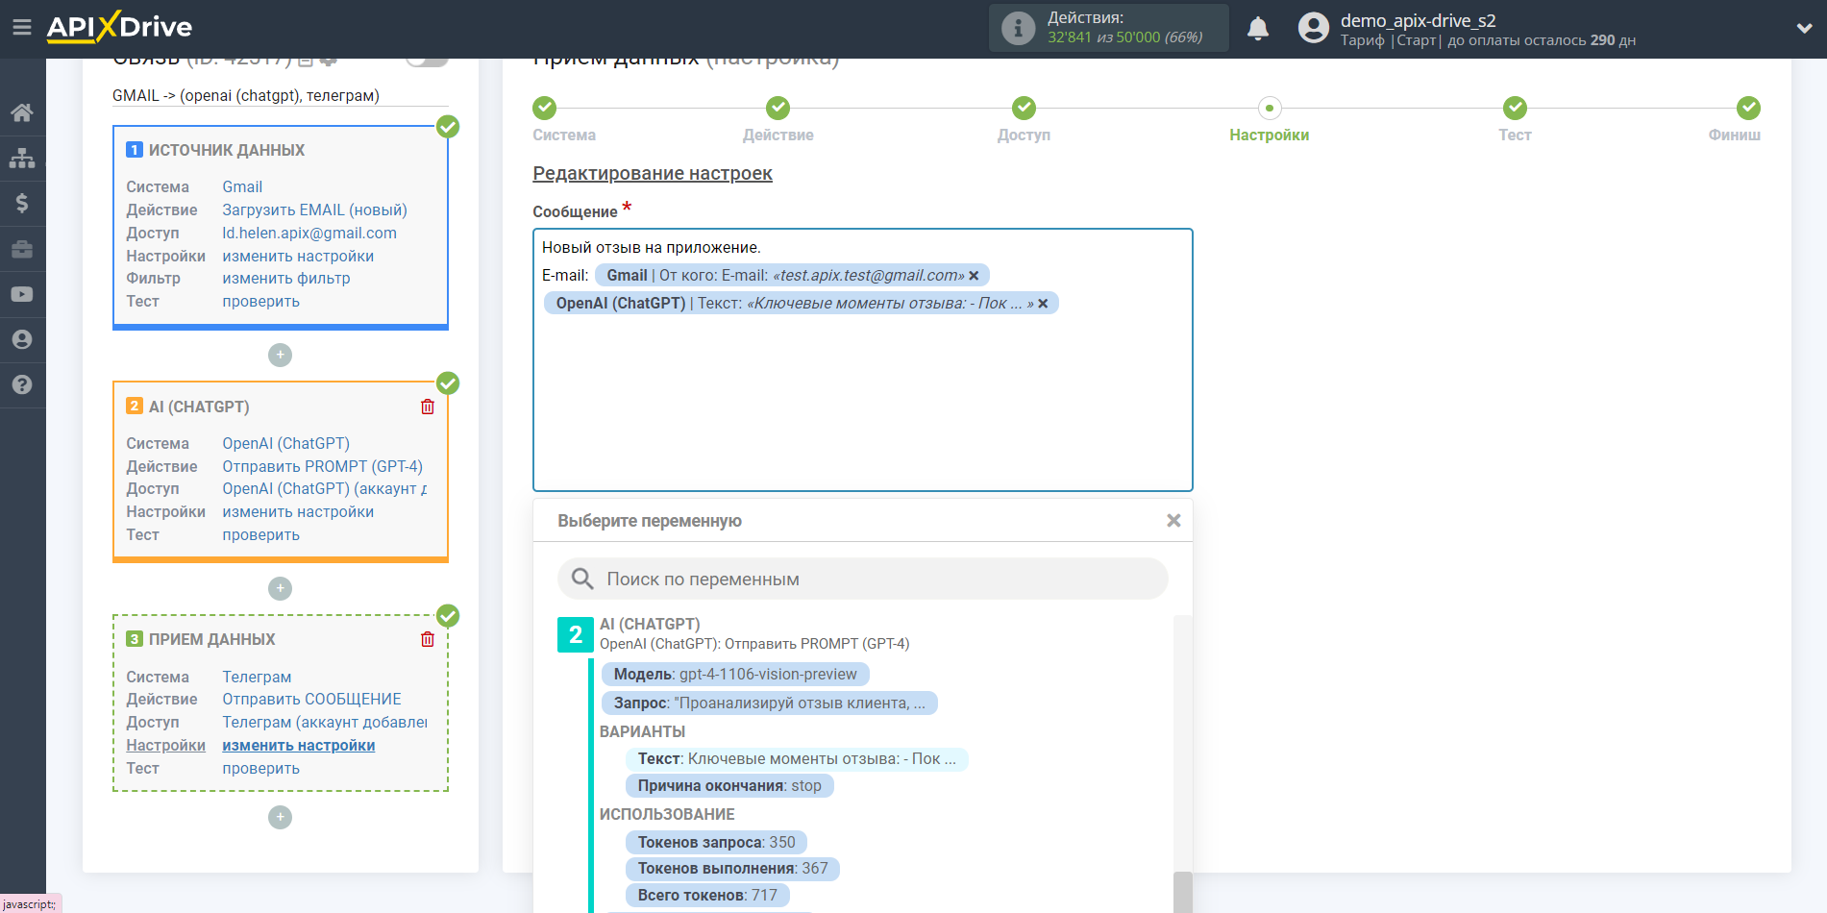Screen dimensions: 1827x913
Task: Click изменить настройки in AI block
Action: pos(298,512)
